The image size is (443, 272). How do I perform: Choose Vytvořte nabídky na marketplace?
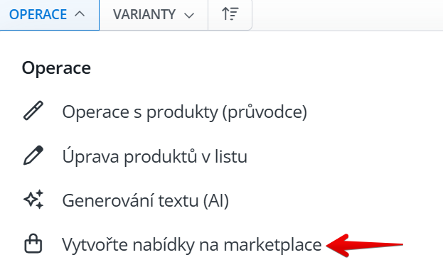[192, 244]
